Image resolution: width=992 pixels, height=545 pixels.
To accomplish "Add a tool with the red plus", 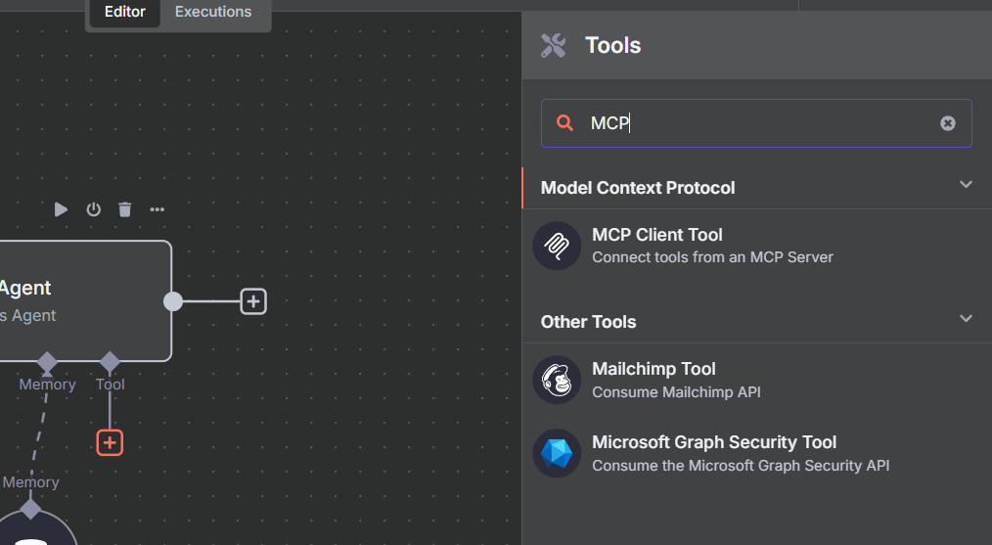I will [x=110, y=442].
